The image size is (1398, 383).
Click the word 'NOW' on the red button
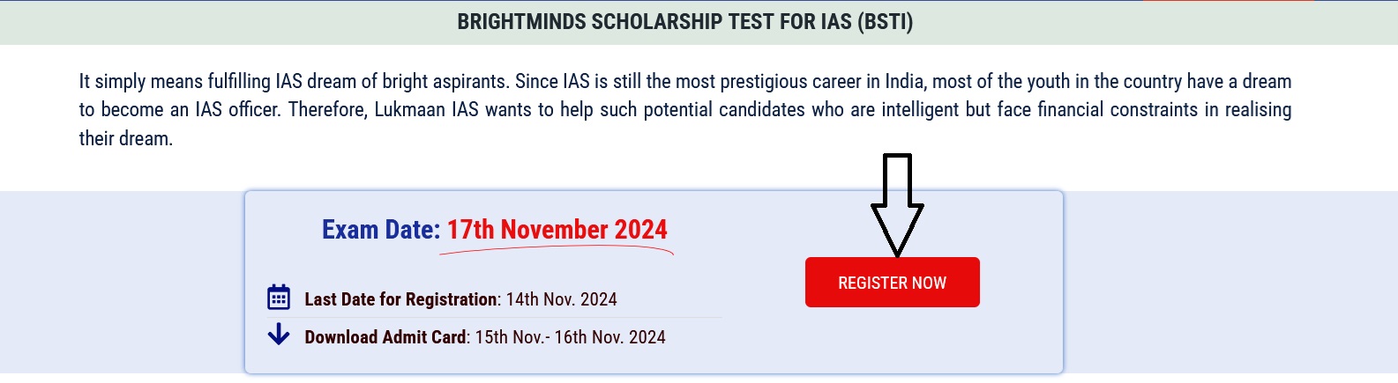[929, 283]
